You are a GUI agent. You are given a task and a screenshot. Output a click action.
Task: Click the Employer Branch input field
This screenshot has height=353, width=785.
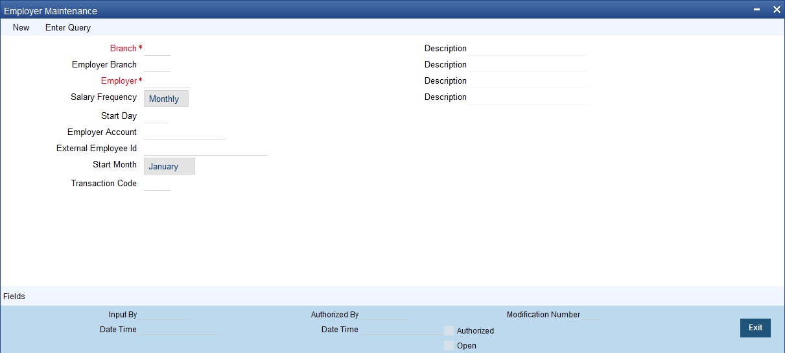click(x=157, y=65)
